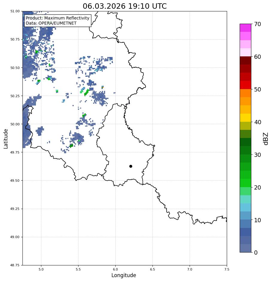Click the colorbar tick label '20'
Viewport: 272px width, 281px height.
258,187
